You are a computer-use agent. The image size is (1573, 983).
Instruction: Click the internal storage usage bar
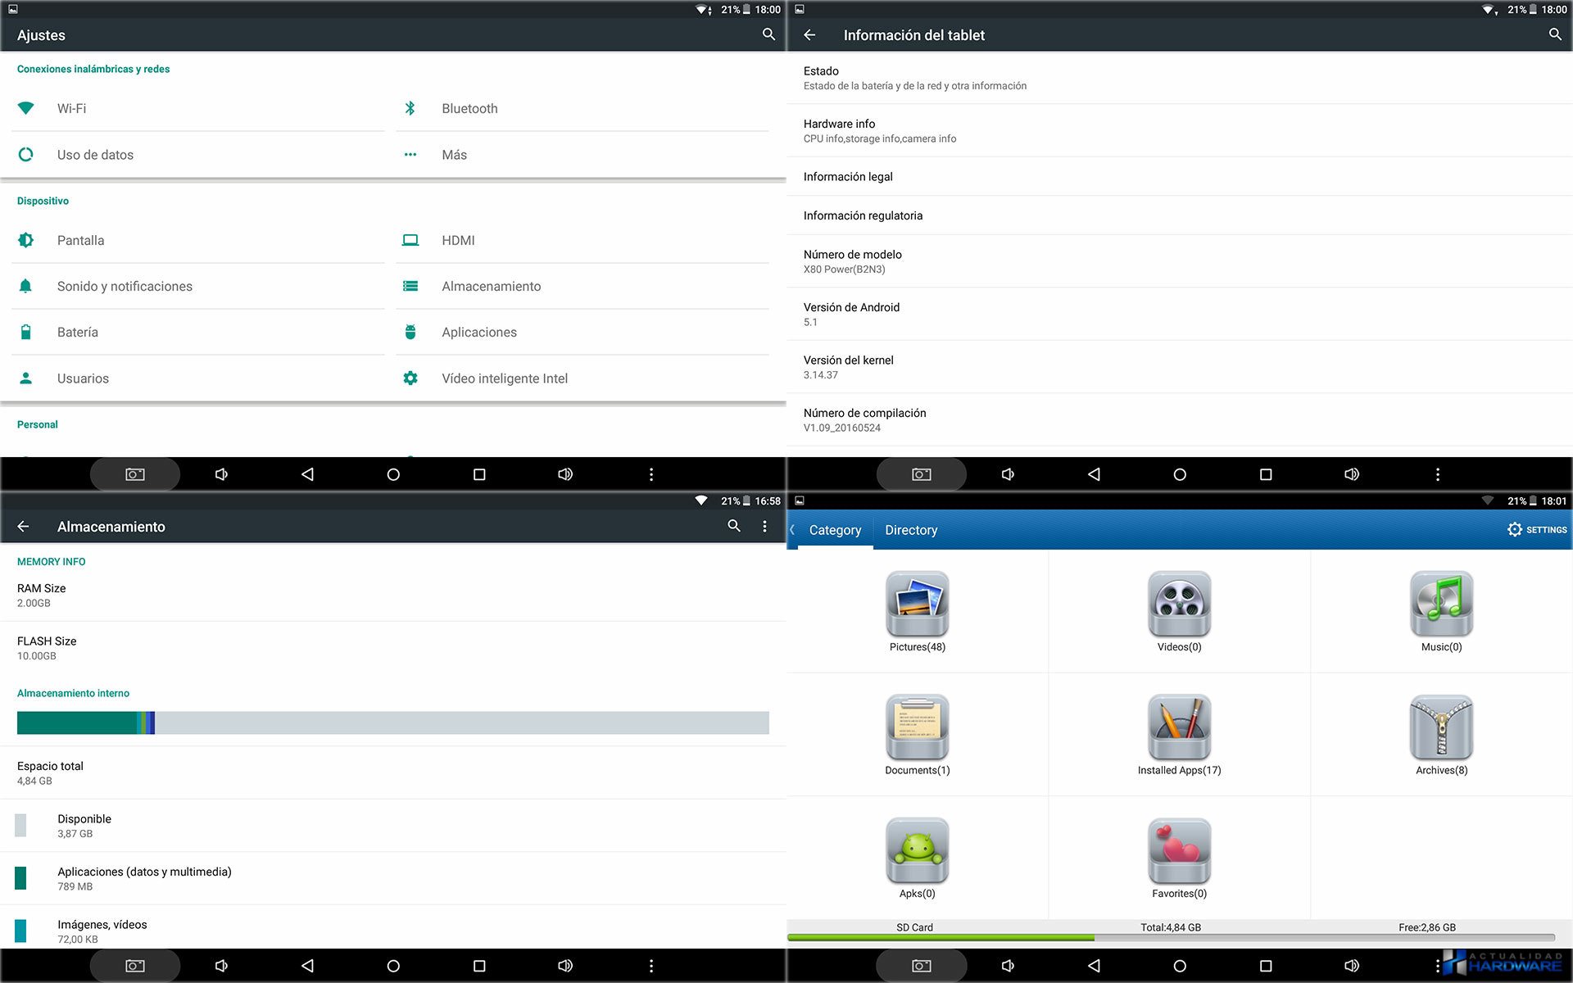click(x=392, y=723)
